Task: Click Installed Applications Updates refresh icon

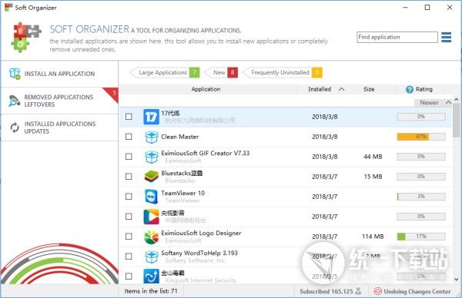Action: (x=15, y=127)
